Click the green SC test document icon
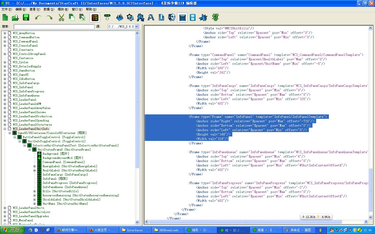This screenshot has width=375, height=234. (x=215, y=17)
